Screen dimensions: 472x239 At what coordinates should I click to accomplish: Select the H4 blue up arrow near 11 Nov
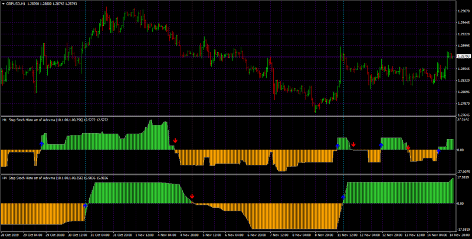point(343,197)
